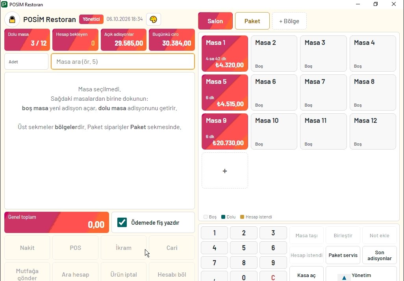Open Masa 5 occupied table
The width and height of the screenshot is (404, 281).
(225, 92)
